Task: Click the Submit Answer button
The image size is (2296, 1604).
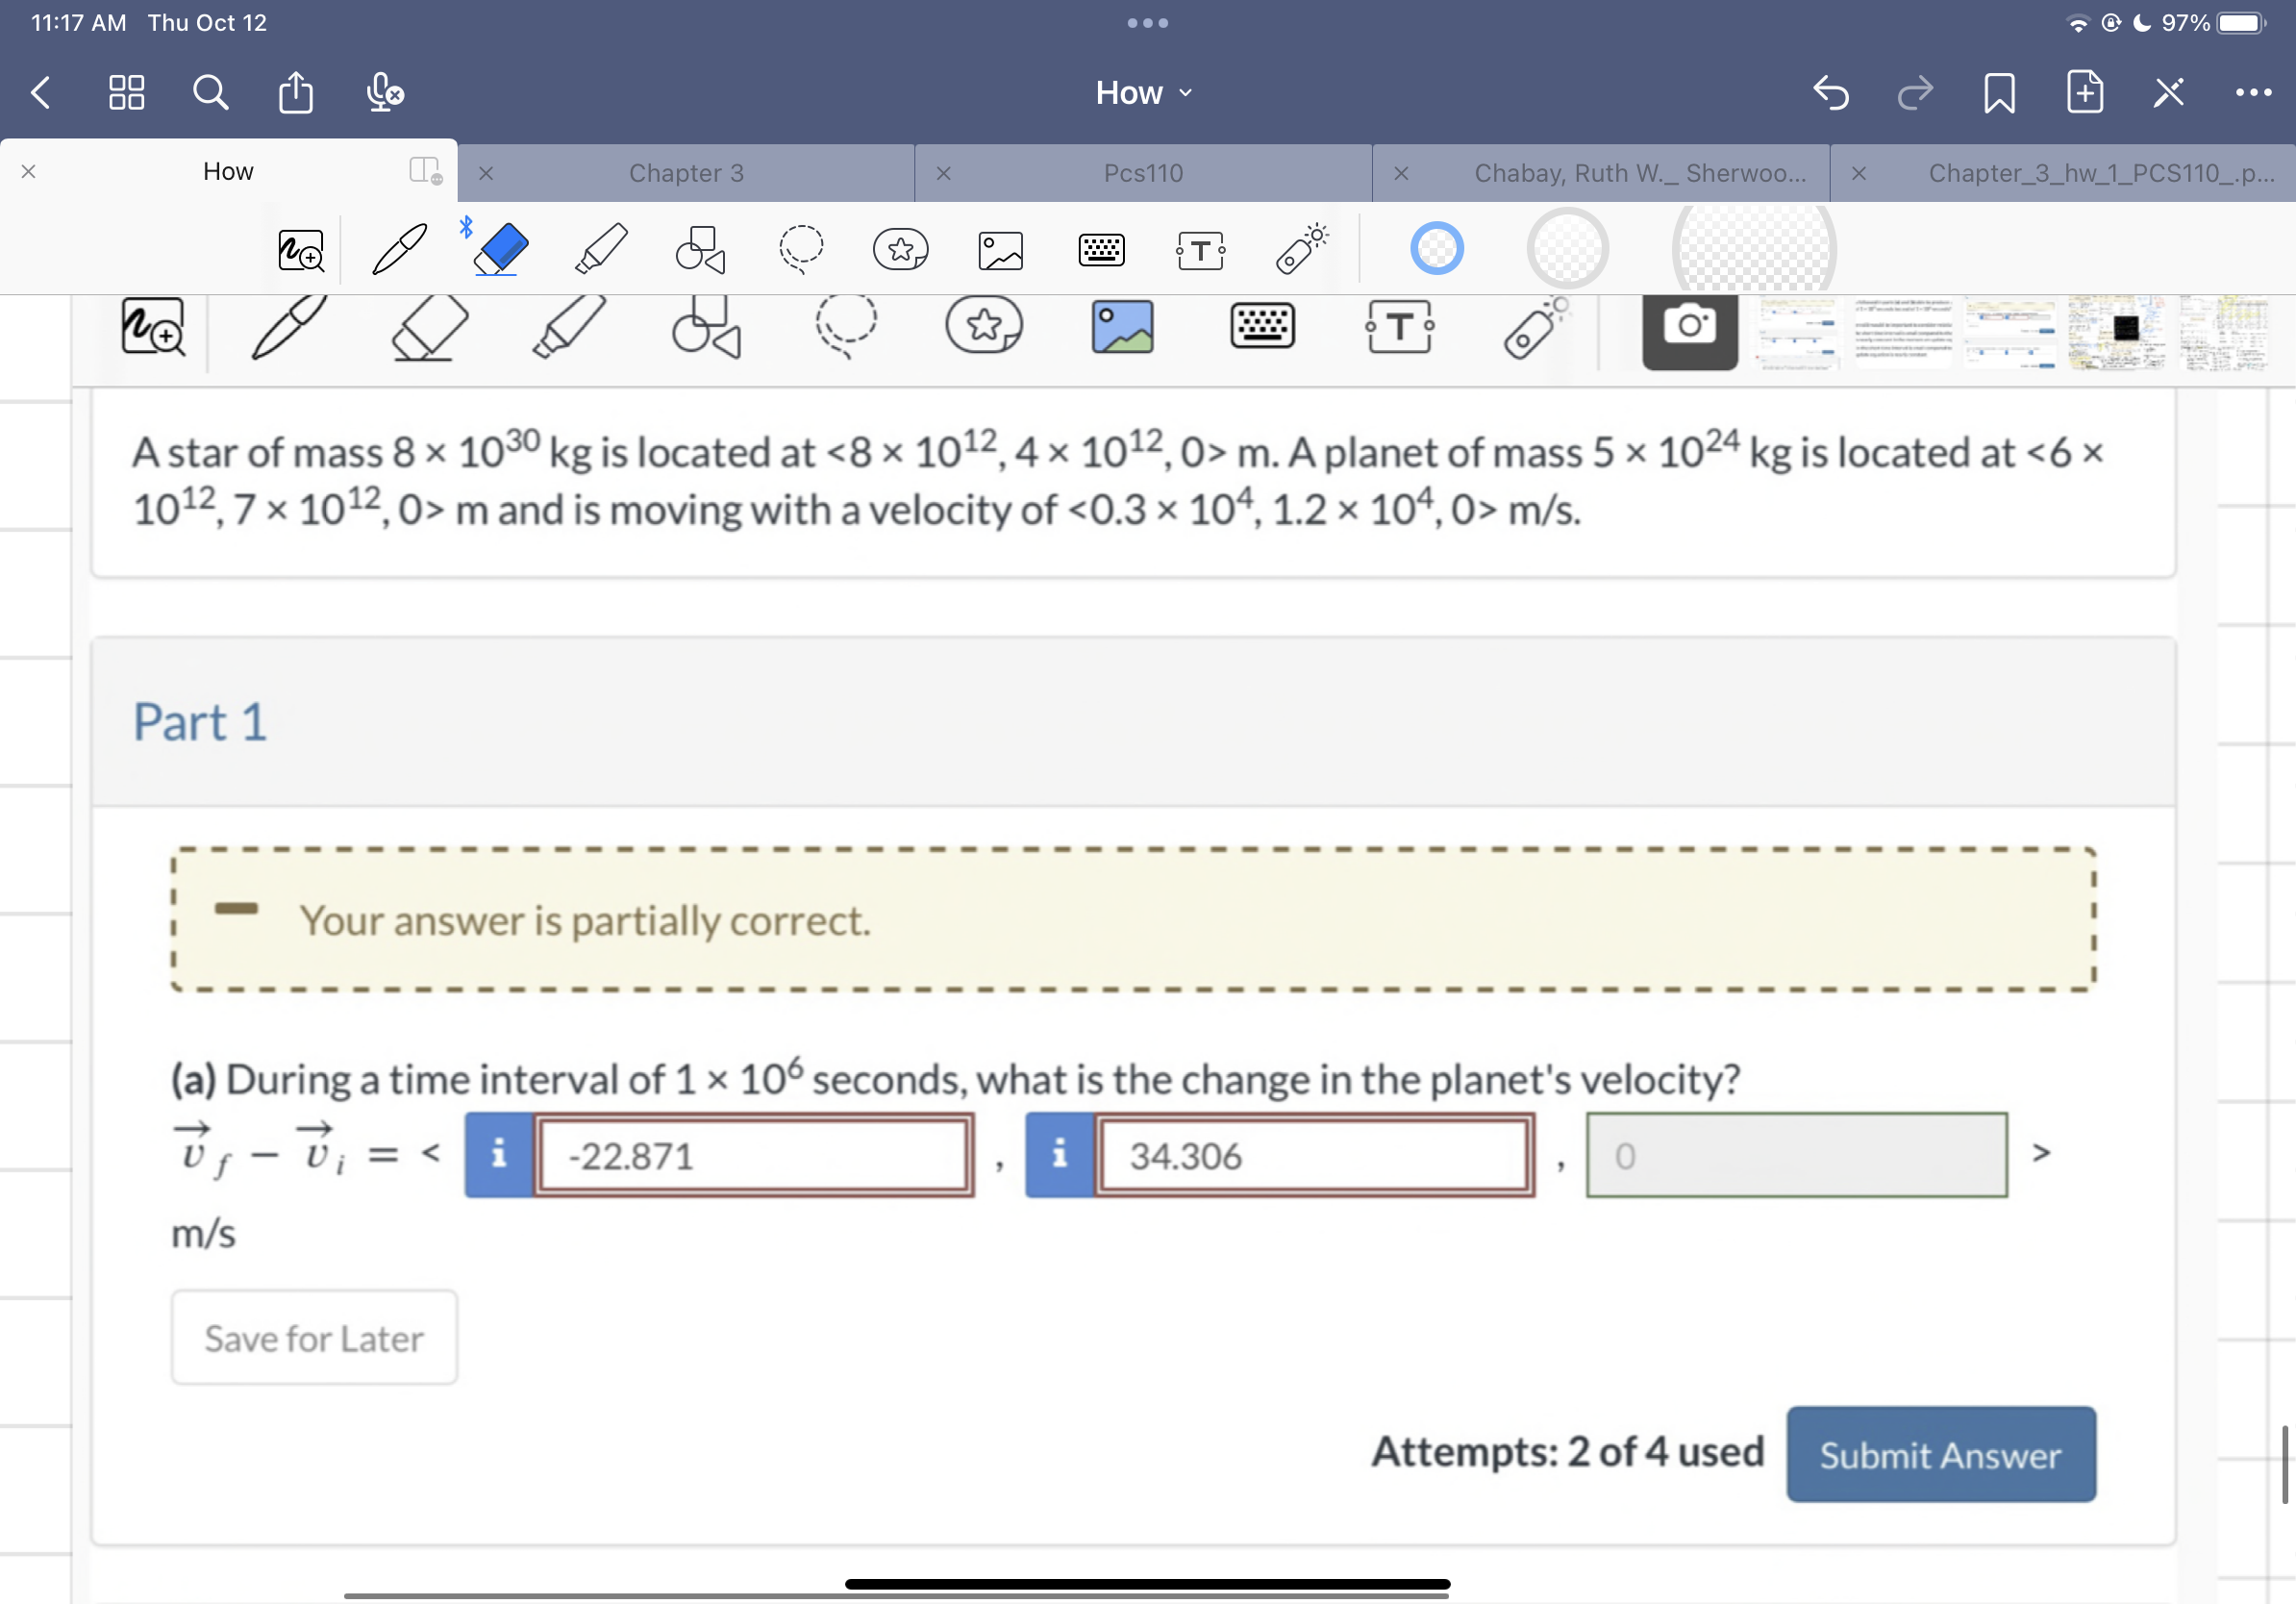Action: coord(1940,1455)
